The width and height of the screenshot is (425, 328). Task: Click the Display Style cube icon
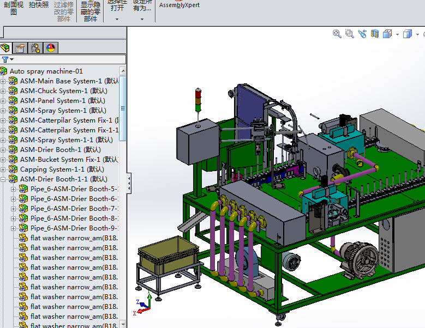408,34
